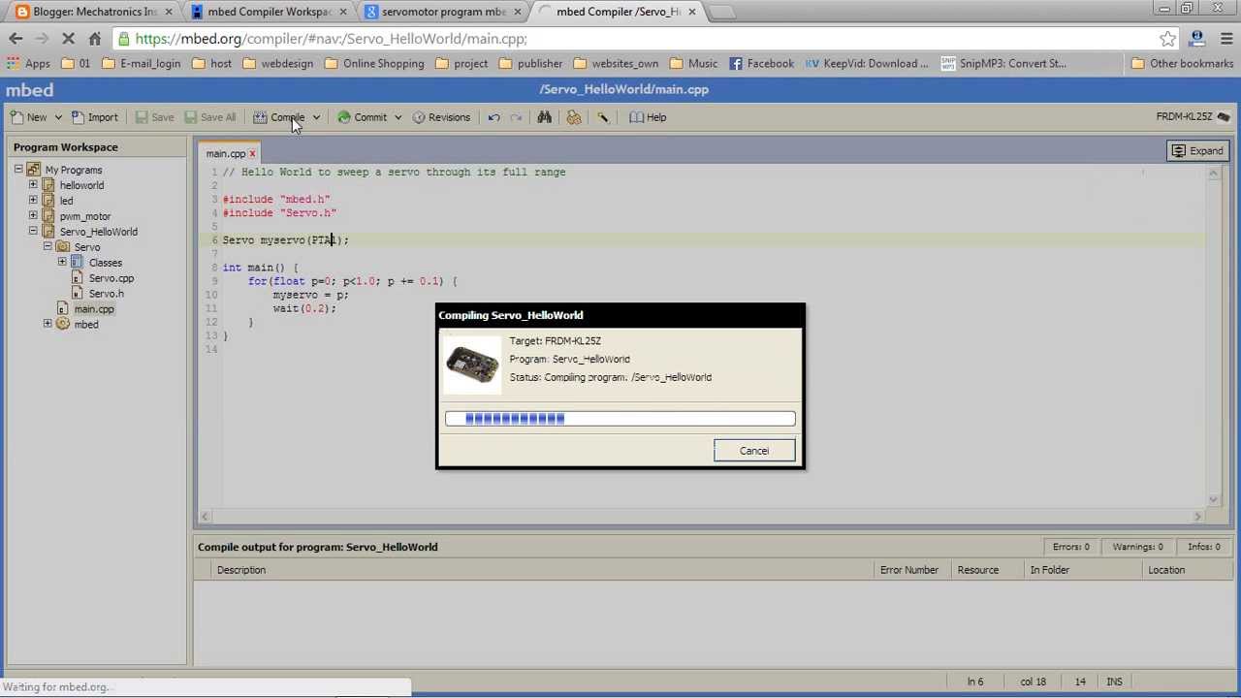This screenshot has width=1241, height=698.
Task: Select mbed library in tree
Action: (x=85, y=325)
